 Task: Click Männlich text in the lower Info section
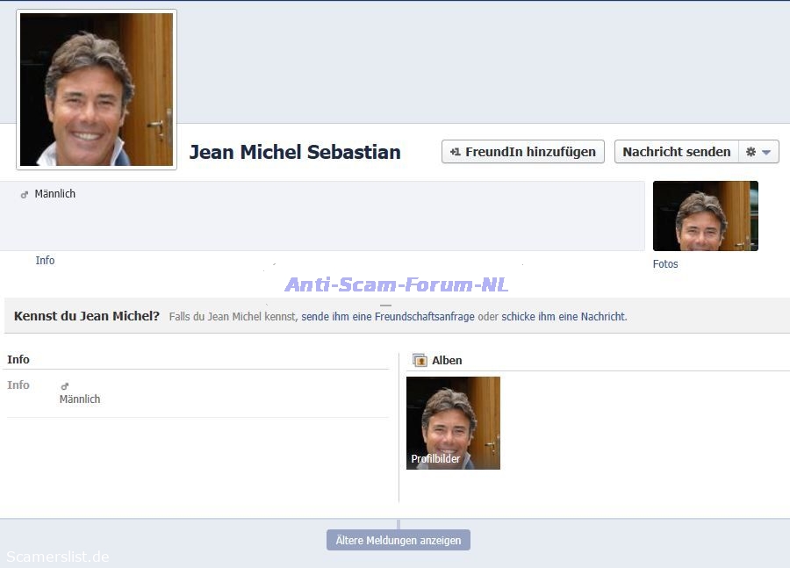pos(80,399)
